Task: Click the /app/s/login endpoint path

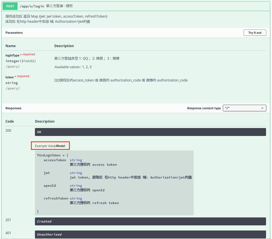Action: pos(32,6)
